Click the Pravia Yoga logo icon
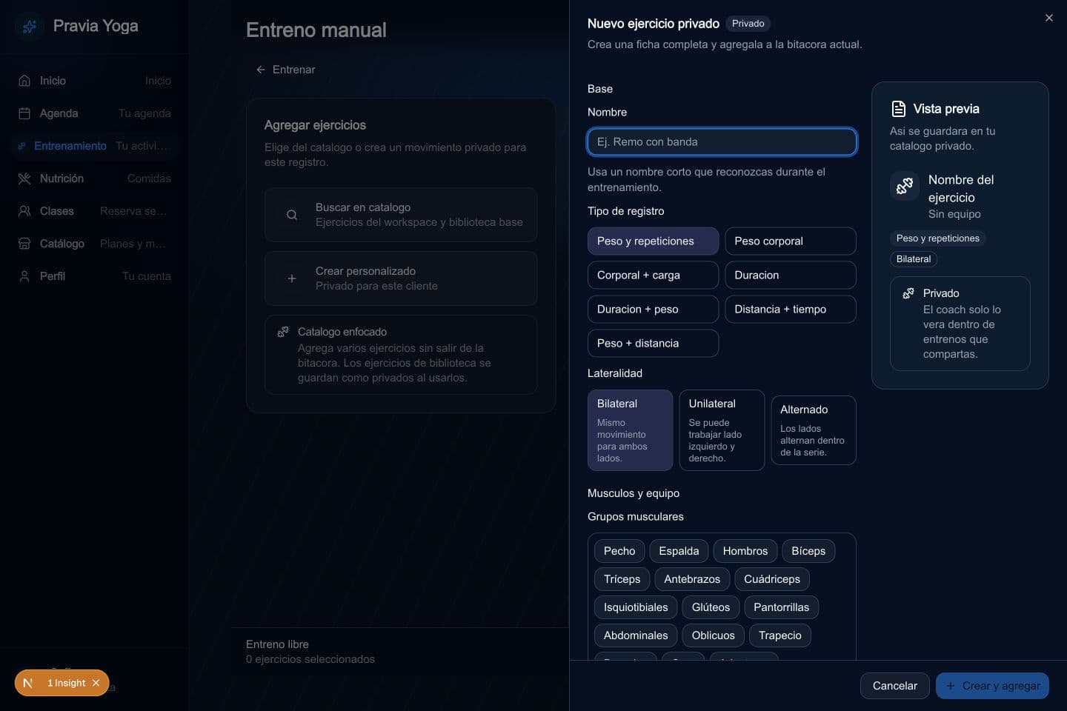This screenshot has height=711, width=1067. pyautogui.click(x=30, y=27)
